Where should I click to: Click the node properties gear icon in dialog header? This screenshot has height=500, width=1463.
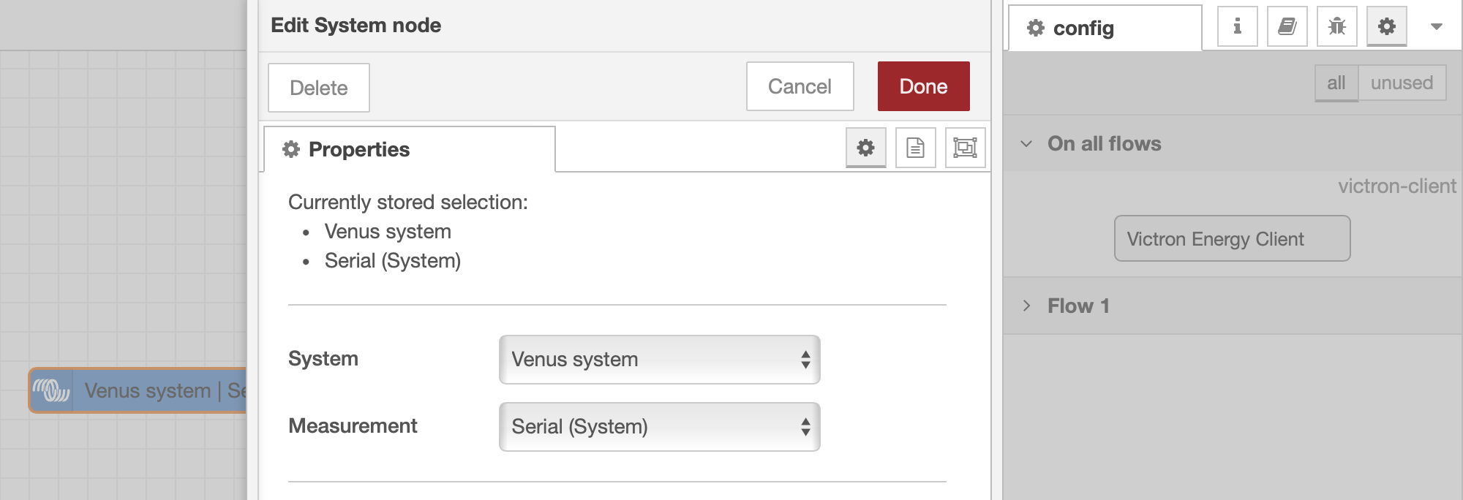[866, 148]
